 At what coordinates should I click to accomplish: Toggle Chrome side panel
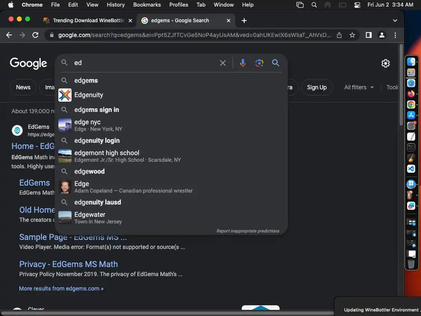pos(369,35)
